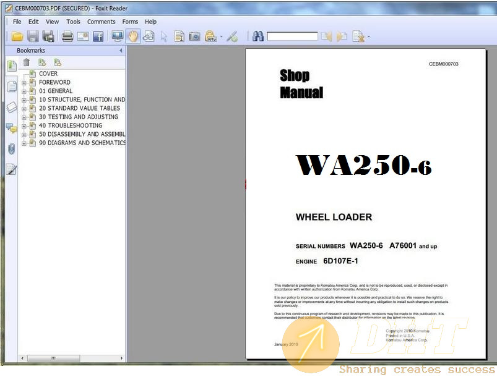Expand the 40 TROUBLESHOOTING node

pos(24,126)
